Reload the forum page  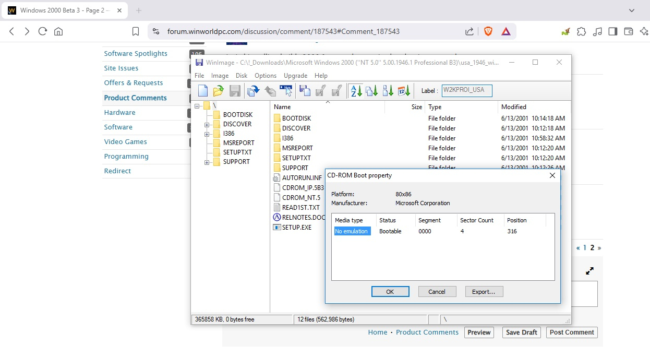pos(43,31)
